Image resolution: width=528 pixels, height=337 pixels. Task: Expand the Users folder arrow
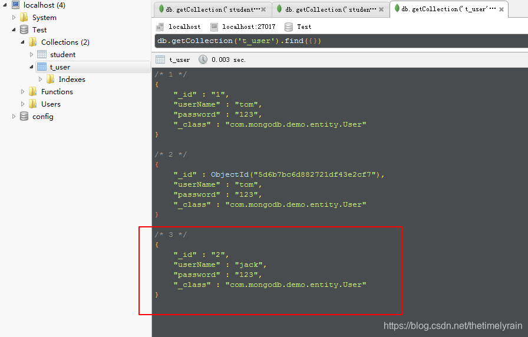click(x=22, y=104)
